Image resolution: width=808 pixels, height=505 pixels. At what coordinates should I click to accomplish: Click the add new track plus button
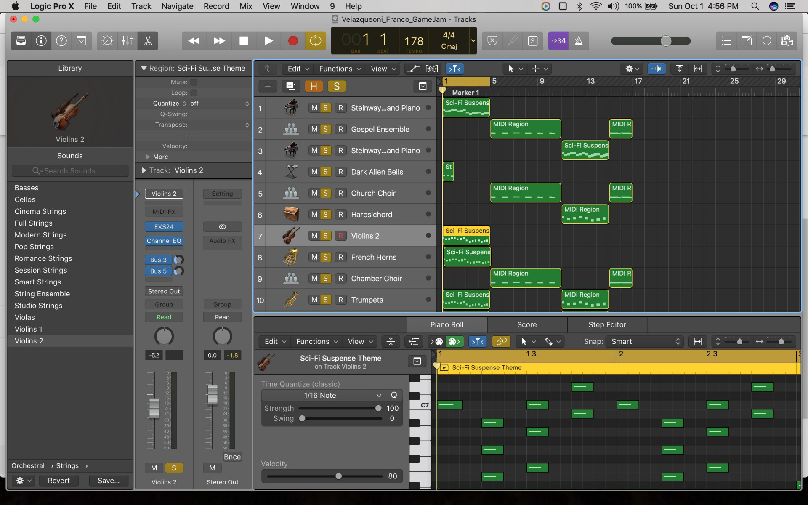tap(268, 86)
